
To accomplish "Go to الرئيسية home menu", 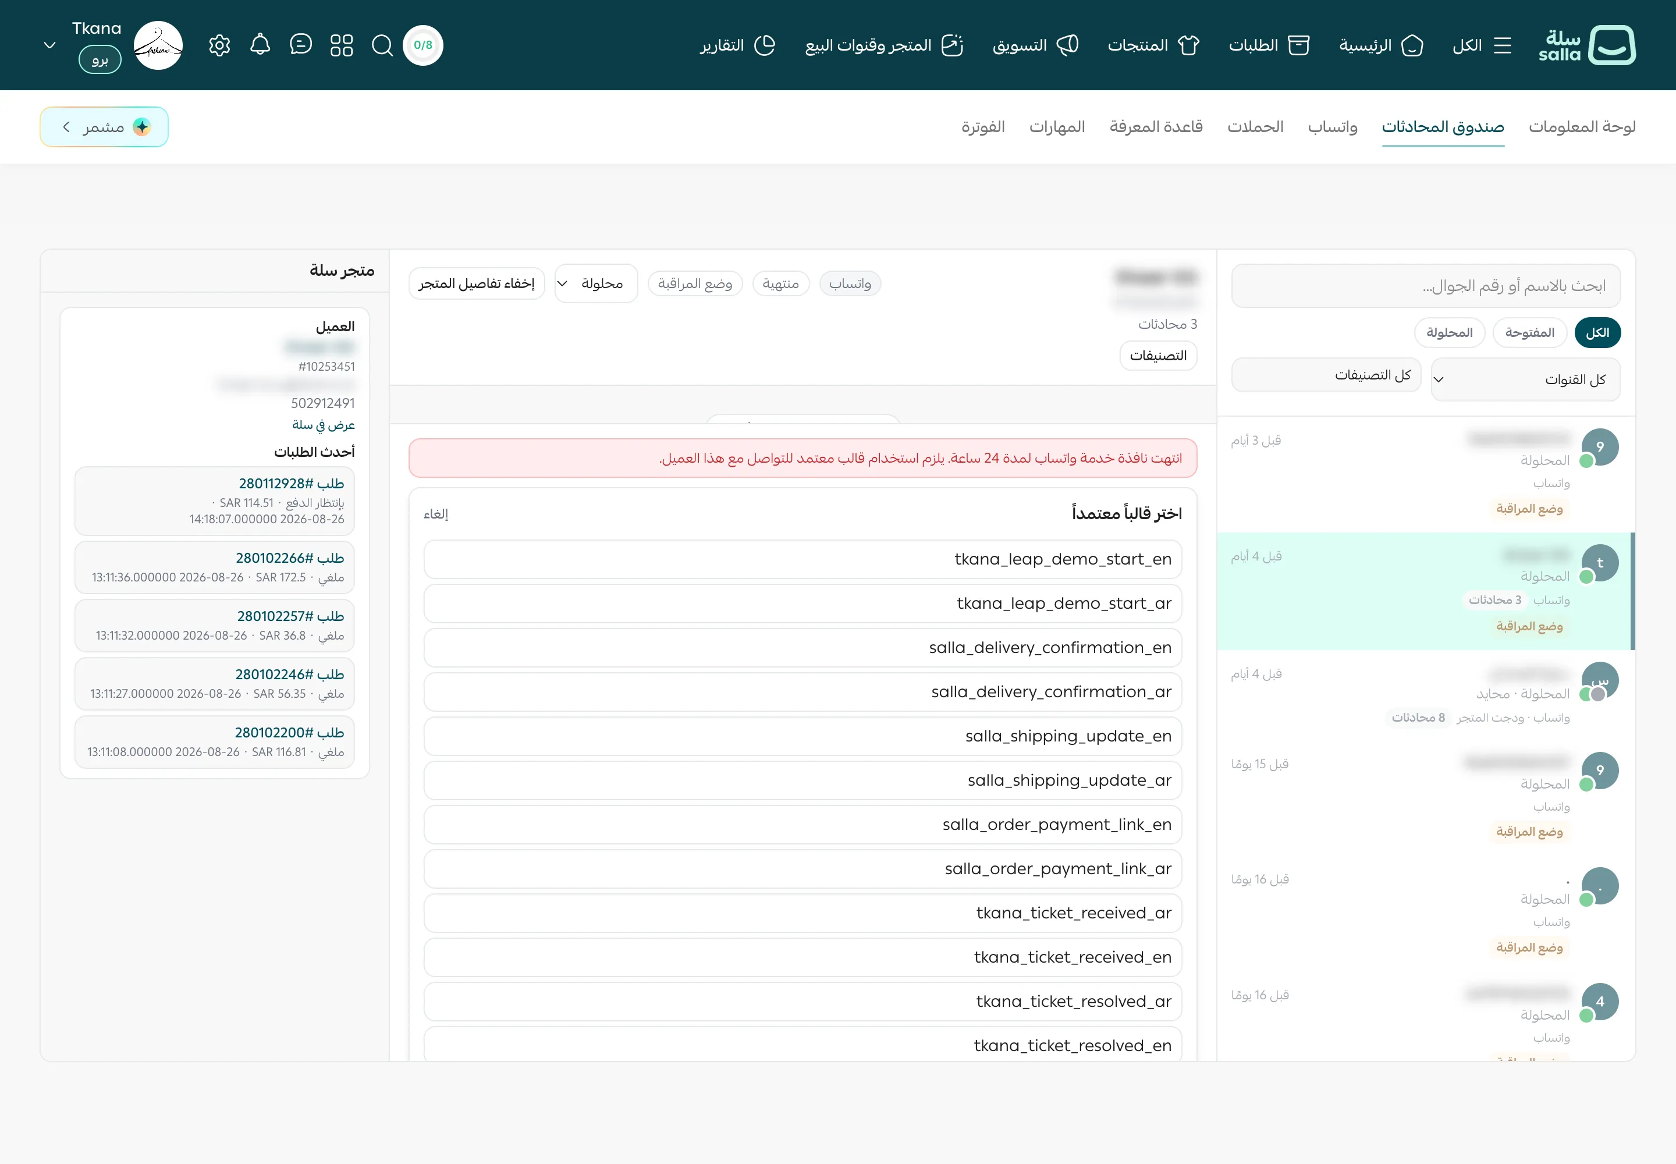I will [x=1382, y=45].
